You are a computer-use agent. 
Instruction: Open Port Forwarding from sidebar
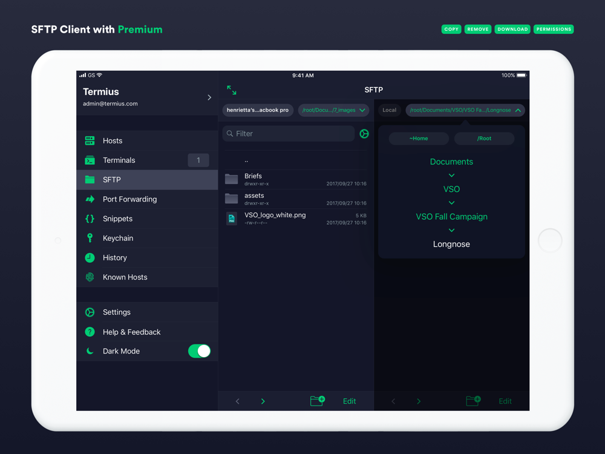click(x=147, y=199)
